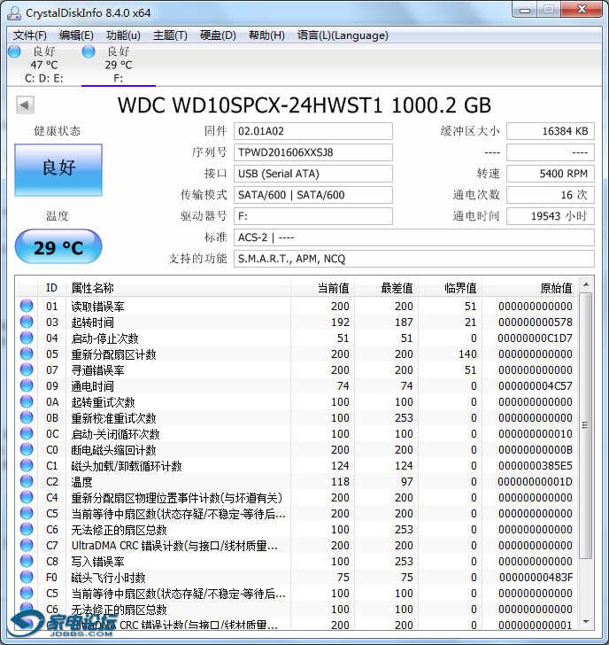Click status orb for 03 起转时间

27,322
